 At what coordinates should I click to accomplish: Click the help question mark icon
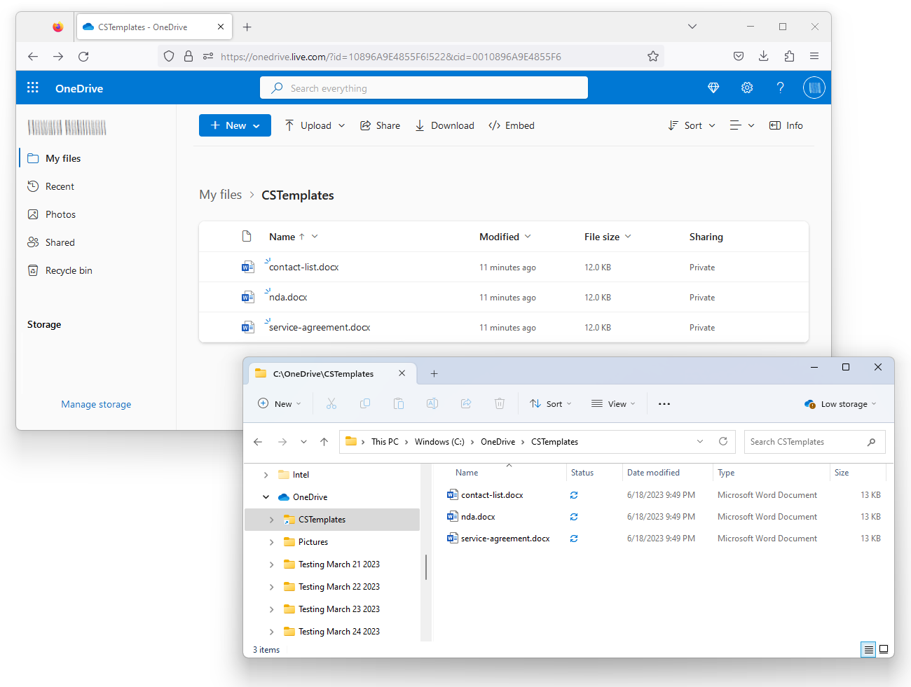pos(780,88)
